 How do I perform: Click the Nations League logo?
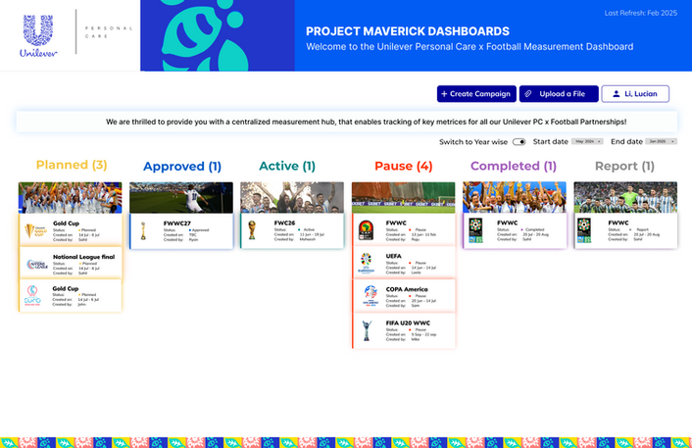coord(37,265)
